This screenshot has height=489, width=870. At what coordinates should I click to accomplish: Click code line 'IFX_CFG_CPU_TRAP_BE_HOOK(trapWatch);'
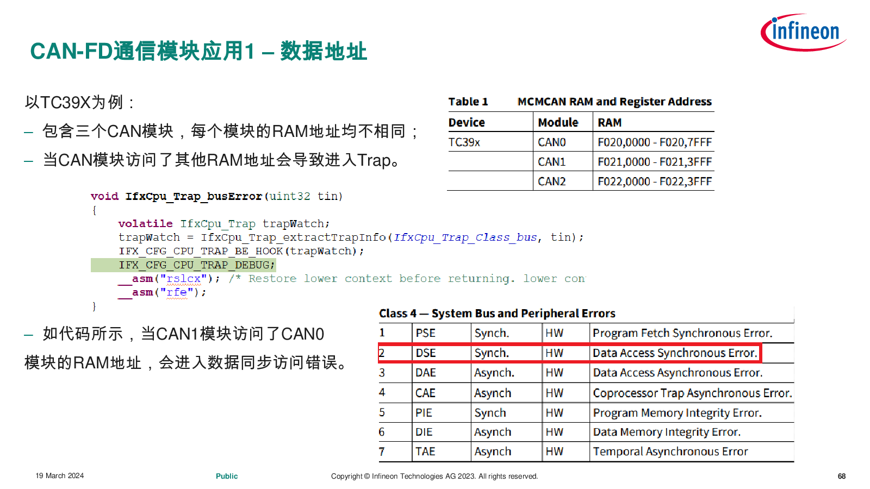click(x=241, y=251)
